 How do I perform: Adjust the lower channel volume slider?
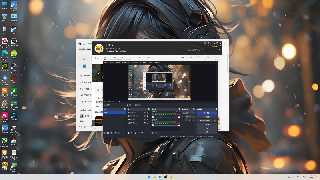click(x=167, y=125)
